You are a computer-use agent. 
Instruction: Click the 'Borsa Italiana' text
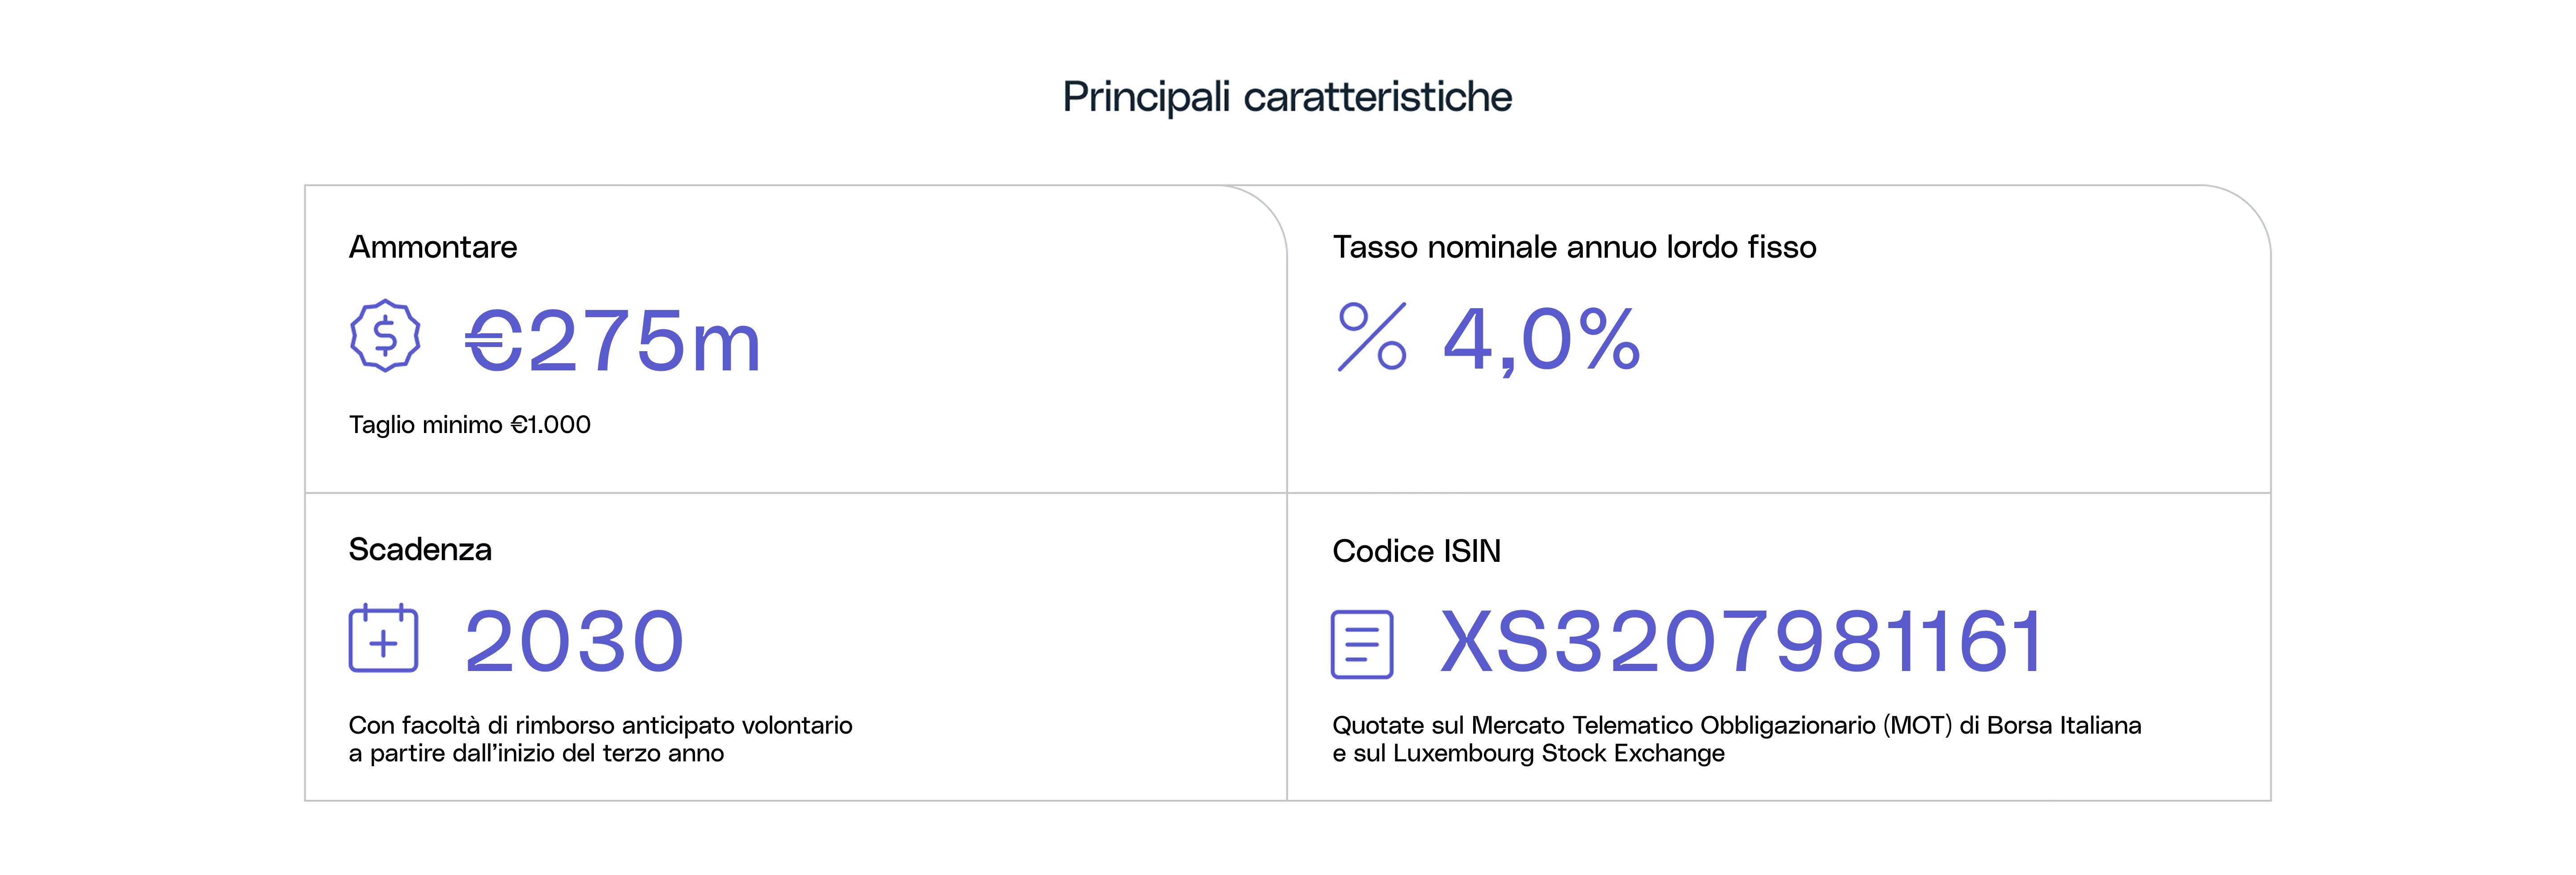coord(2063,725)
